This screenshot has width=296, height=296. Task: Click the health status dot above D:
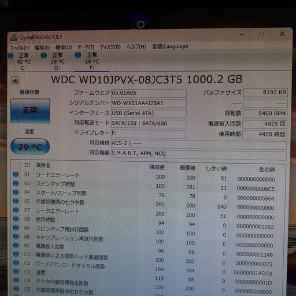(x=44, y=55)
